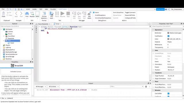
Task: Click the Toggle Comment action
Action: click(x=130, y=12)
